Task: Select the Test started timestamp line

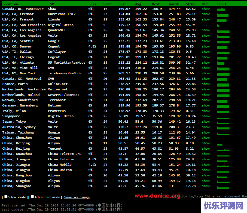Action: click(x=62, y=205)
